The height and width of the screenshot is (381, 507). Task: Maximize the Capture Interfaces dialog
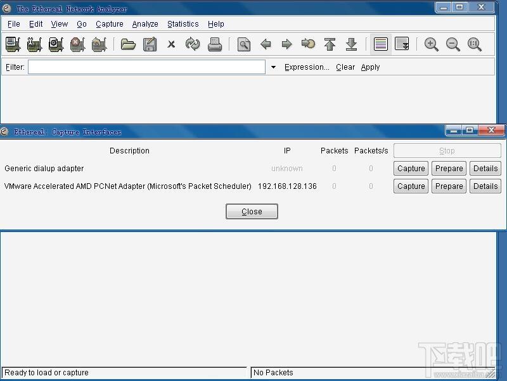point(470,131)
